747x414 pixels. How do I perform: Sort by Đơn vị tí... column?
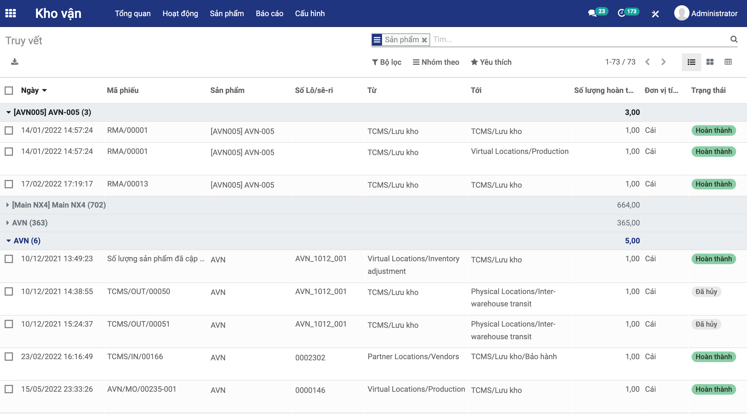[x=661, y=90]
